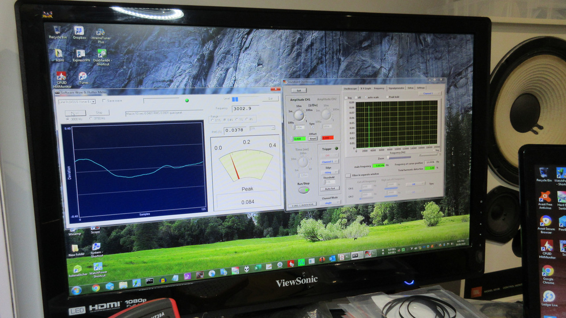Select the Frequency tab
This screenshot has width=566, height=318.
pos(379,88)
